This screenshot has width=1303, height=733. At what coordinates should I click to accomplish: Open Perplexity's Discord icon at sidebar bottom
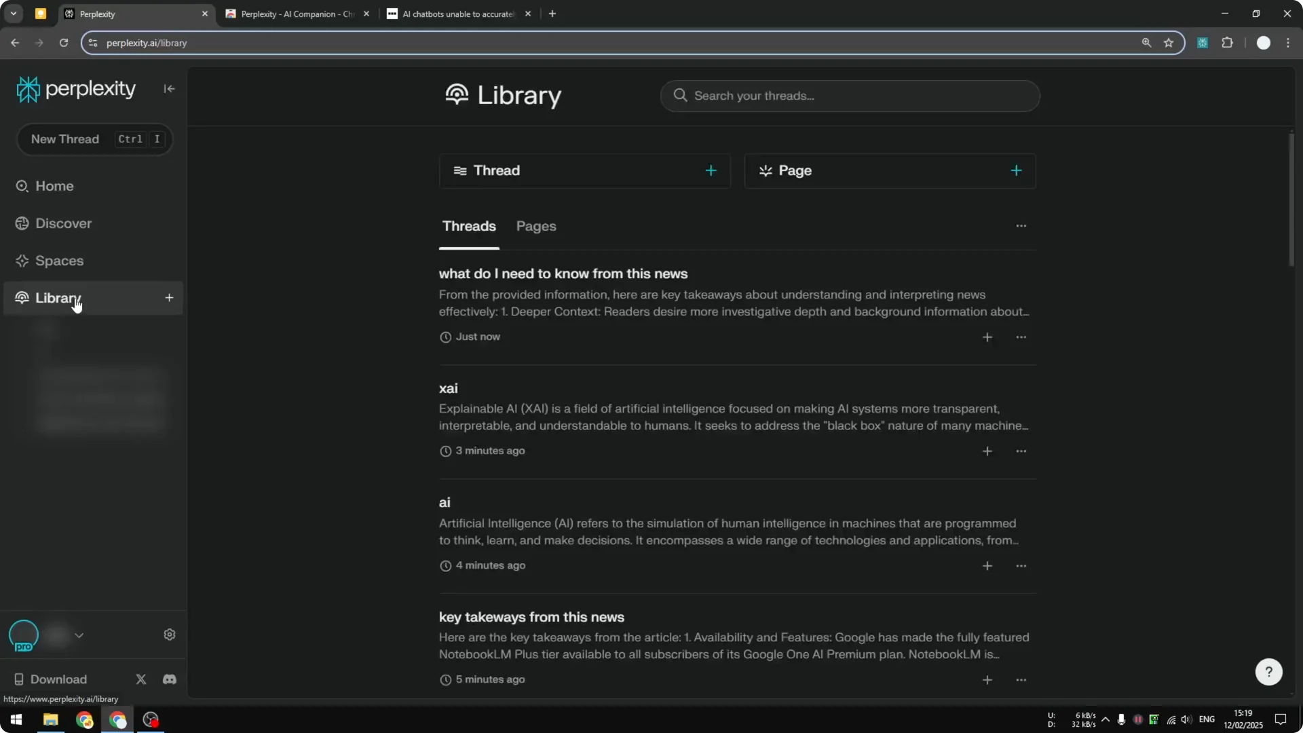169,679
